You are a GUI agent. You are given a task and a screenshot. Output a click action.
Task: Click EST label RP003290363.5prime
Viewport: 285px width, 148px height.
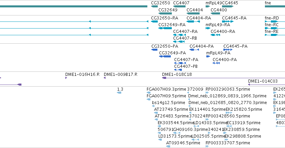point(228,89)
